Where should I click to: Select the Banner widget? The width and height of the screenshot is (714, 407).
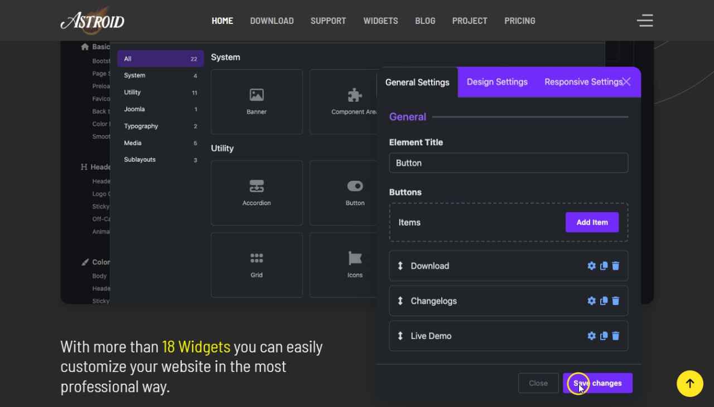click(x=257, y=101)
